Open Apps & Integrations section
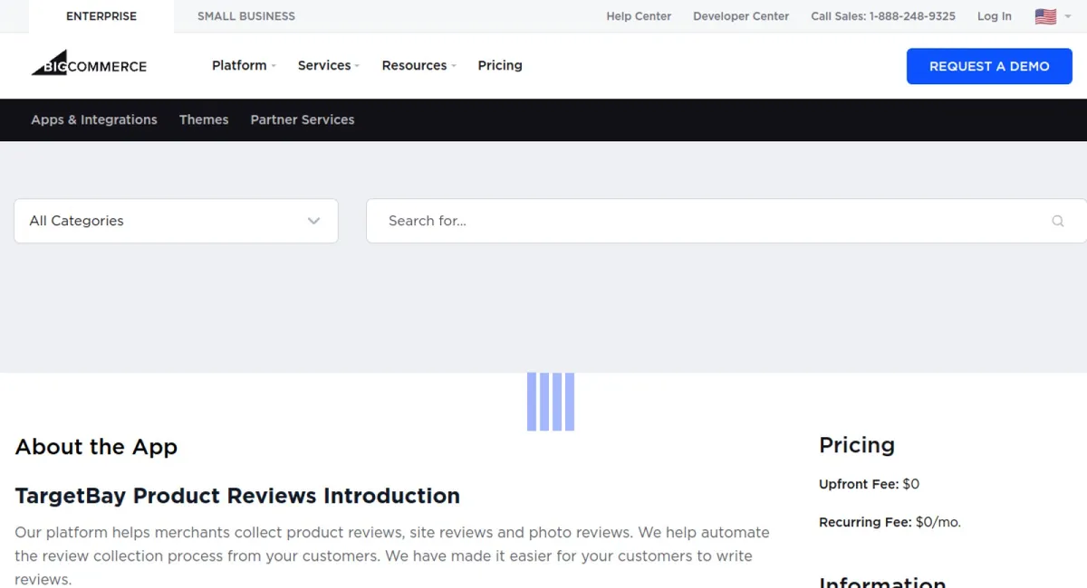 [x=94, y=119]
